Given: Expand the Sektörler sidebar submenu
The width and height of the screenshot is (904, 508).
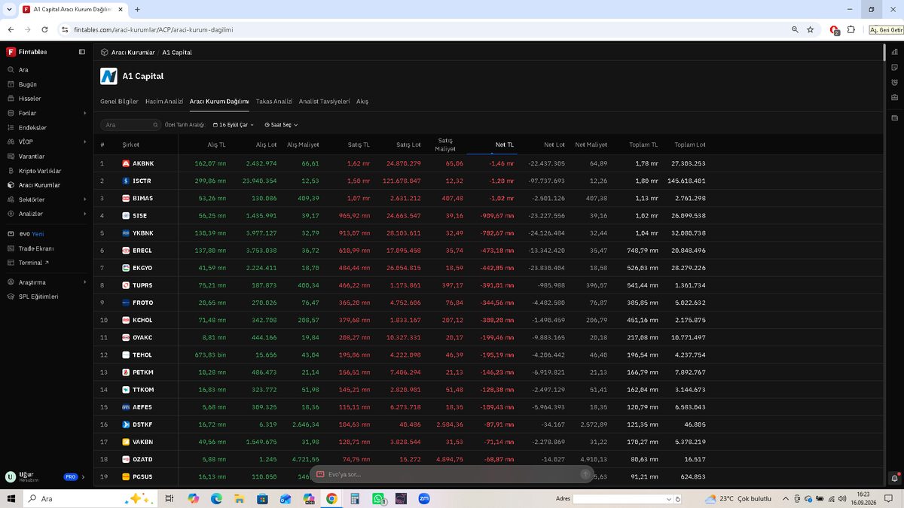Looking at the screenshot, I should click(x=84, y=199).
